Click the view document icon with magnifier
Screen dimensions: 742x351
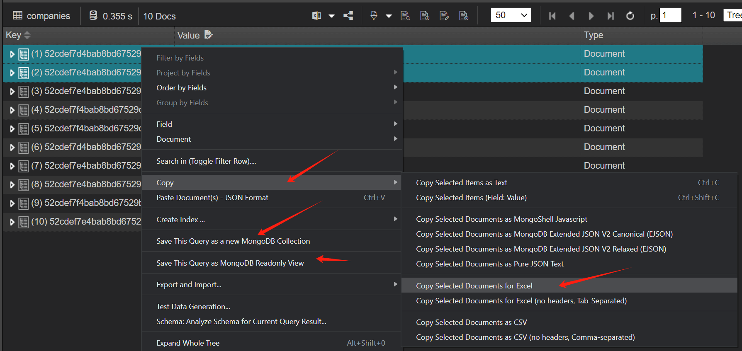tap(405, 16)
